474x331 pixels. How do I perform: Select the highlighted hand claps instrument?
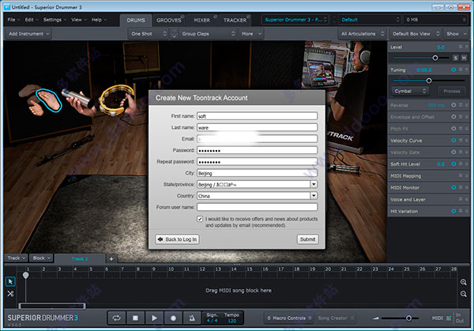click(x=49, y=100)
